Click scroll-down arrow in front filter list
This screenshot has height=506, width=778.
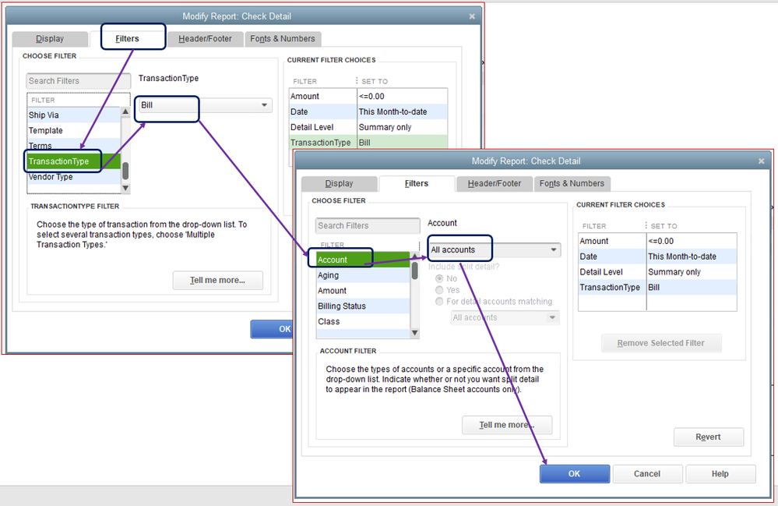[415, 333]
